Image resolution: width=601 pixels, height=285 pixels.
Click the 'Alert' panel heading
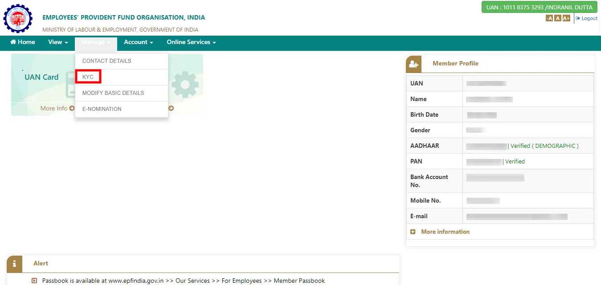click(x=41, y=263)
